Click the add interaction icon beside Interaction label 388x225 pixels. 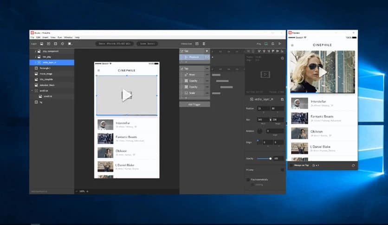[x=197, y=44]
